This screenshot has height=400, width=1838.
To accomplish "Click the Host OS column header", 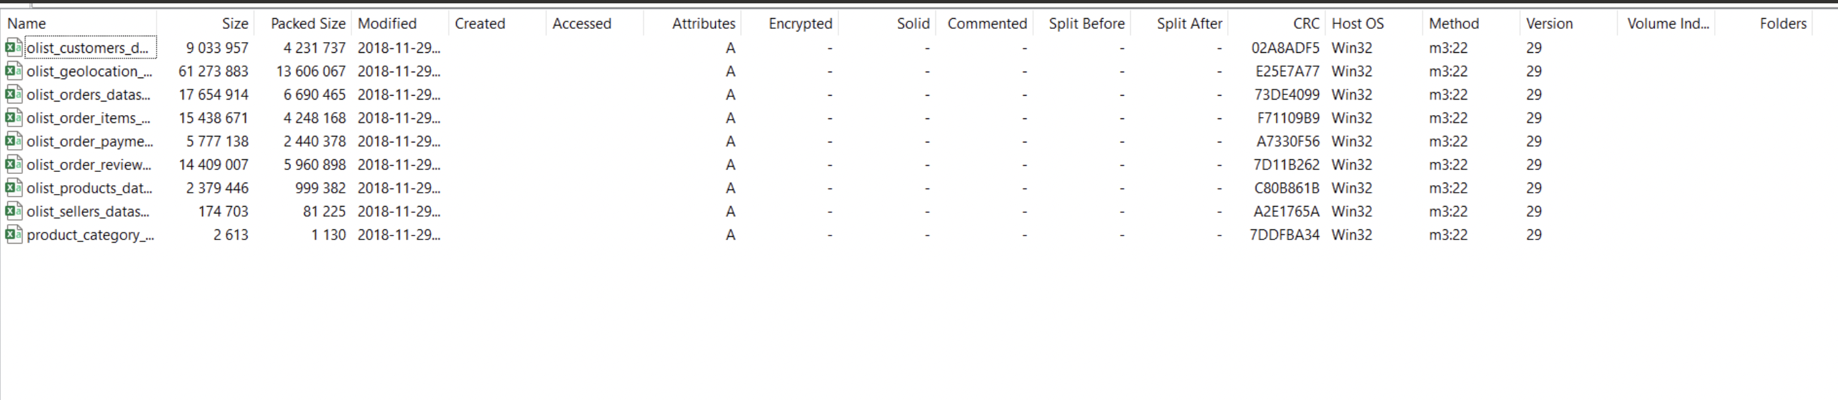I will [1357, 23].
